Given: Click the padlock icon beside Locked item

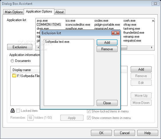Looking at the screenshot, I should (13, 111).
